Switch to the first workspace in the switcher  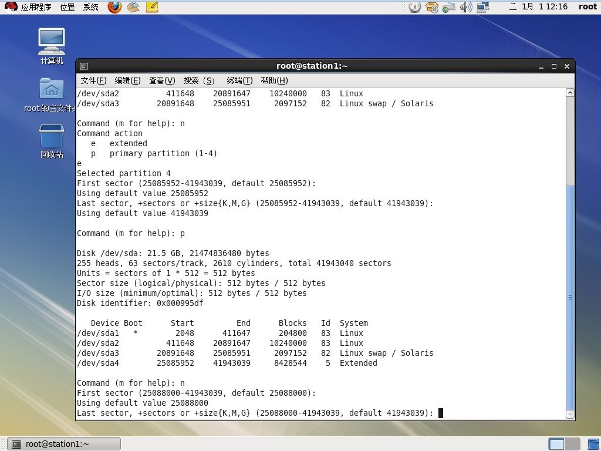tap(556, 444)
